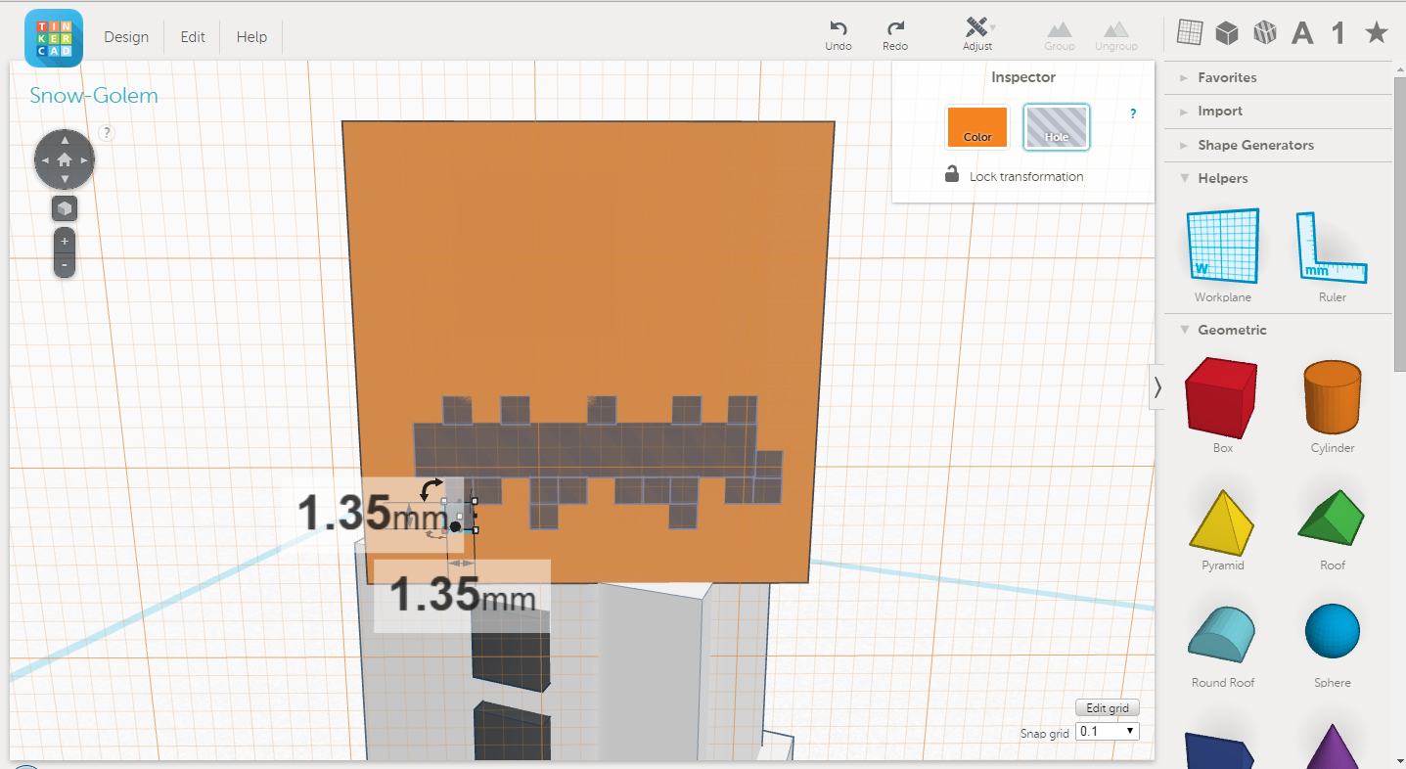Open the Snap grid dropdown
1406x769 pixels.
click(x=1108, y=731)
